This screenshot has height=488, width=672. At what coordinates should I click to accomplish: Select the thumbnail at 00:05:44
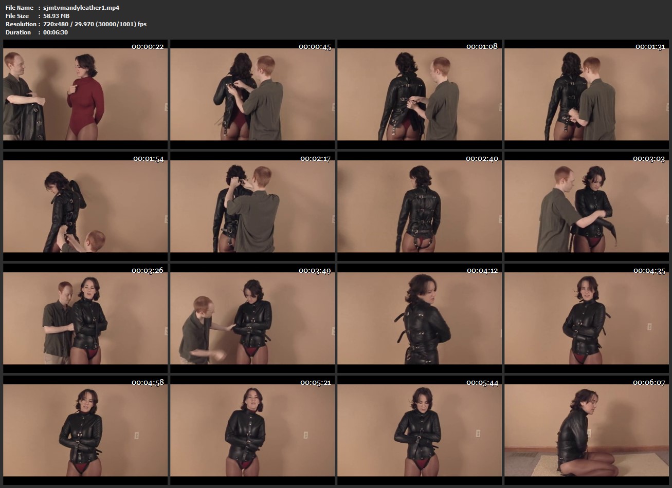click(420, 430)
